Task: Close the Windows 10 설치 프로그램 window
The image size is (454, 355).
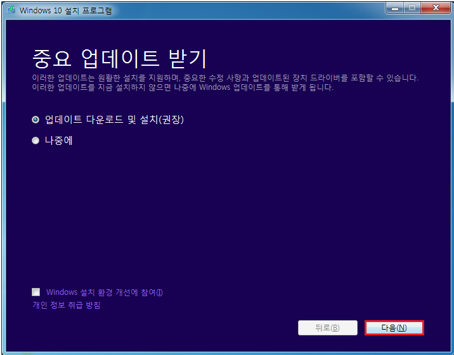Action: click(x=436, y=8)
